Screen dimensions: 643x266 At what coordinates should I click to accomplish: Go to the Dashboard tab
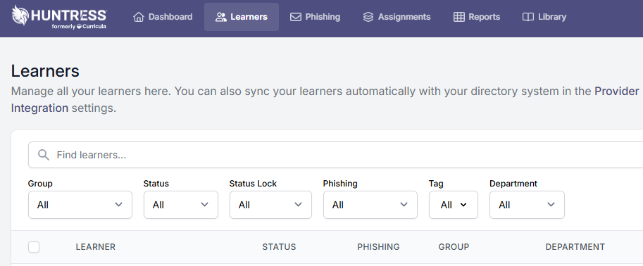(x=163, y=17)
